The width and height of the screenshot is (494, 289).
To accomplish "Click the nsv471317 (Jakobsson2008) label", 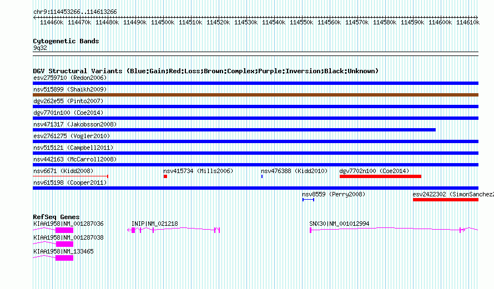I will point(75,124).
